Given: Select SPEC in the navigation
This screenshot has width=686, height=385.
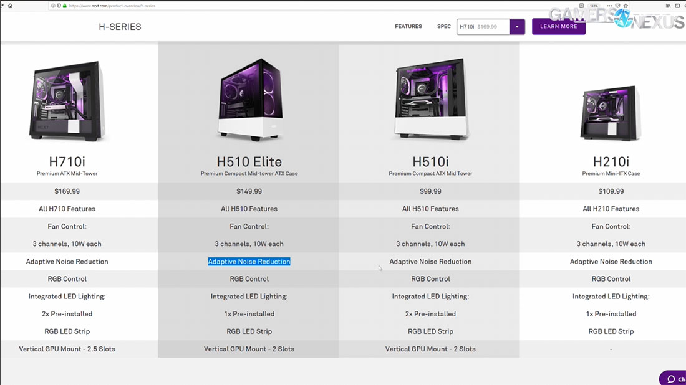Looking at the screenshot, I should (443, 27).
